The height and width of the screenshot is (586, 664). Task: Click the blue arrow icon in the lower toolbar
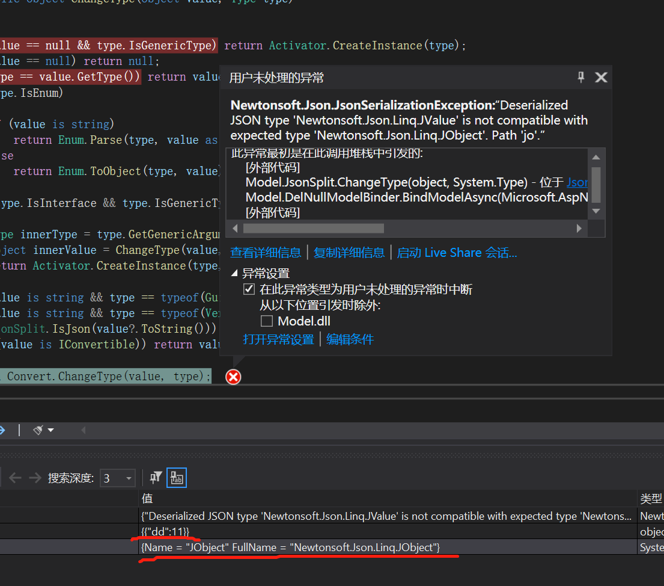2,430
